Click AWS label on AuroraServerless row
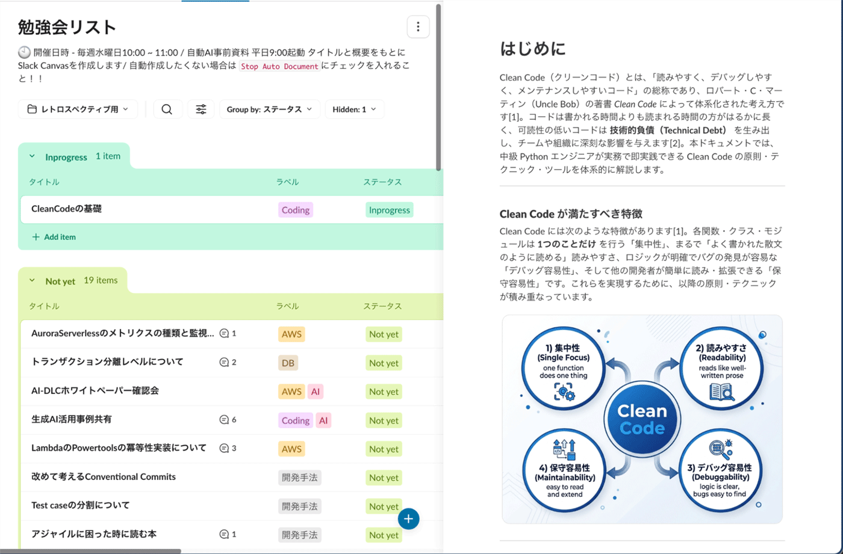Image resolution: width=843 pixels, height=554 pixels. pos(291,334)
